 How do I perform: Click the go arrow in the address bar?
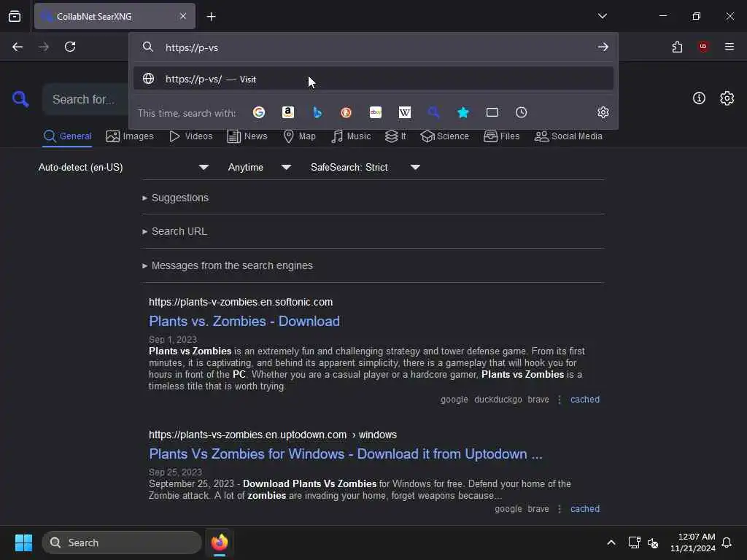pyautogui.click(x=603, y=47)
